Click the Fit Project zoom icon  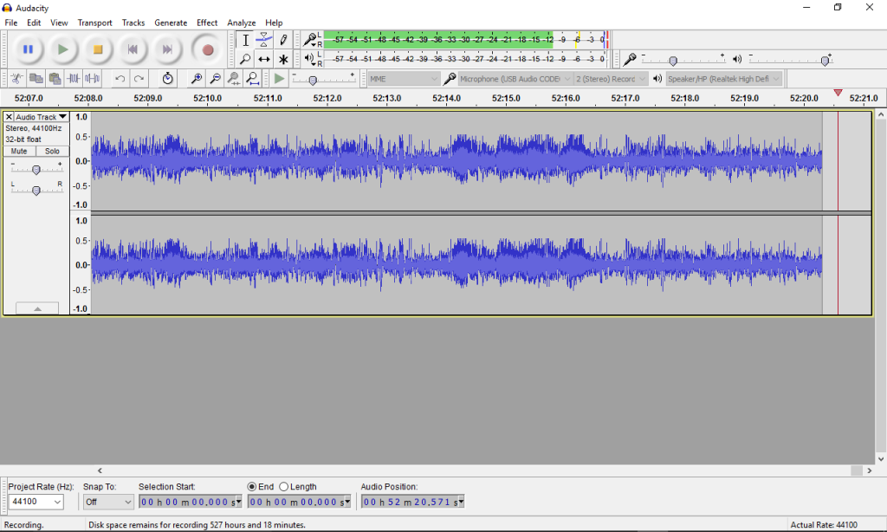pos(252,79)
